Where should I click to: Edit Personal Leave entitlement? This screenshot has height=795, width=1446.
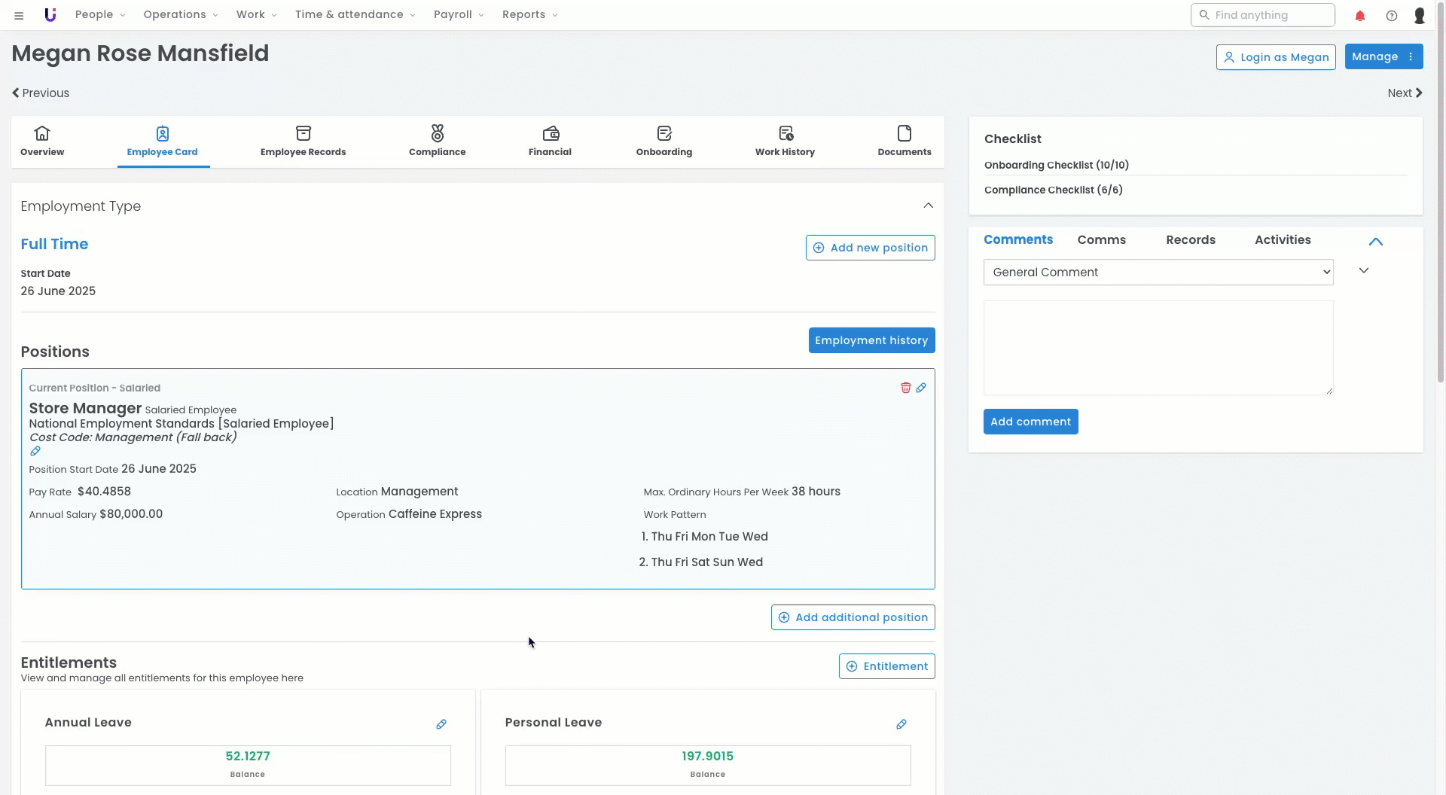pyautogui.click(x=901, y=724)
